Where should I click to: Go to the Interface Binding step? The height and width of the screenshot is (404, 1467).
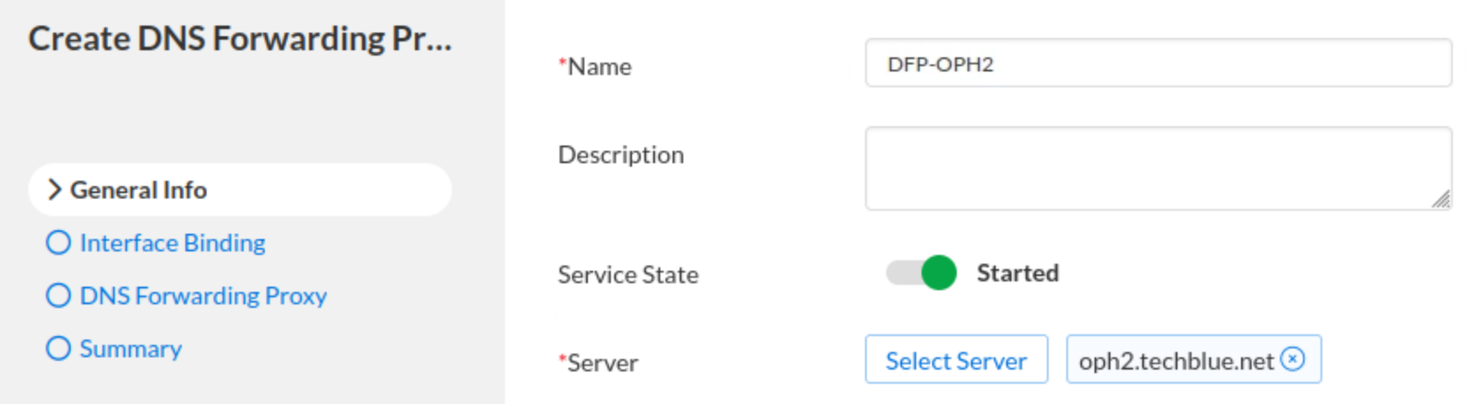(x=173, y=243)
